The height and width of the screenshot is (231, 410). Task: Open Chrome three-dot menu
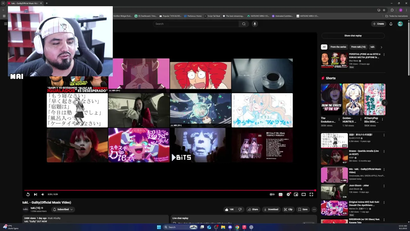tap(406, 10)
